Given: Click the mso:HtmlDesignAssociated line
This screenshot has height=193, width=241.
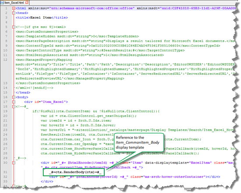Looking at the screenshot, I should point(89,55).
